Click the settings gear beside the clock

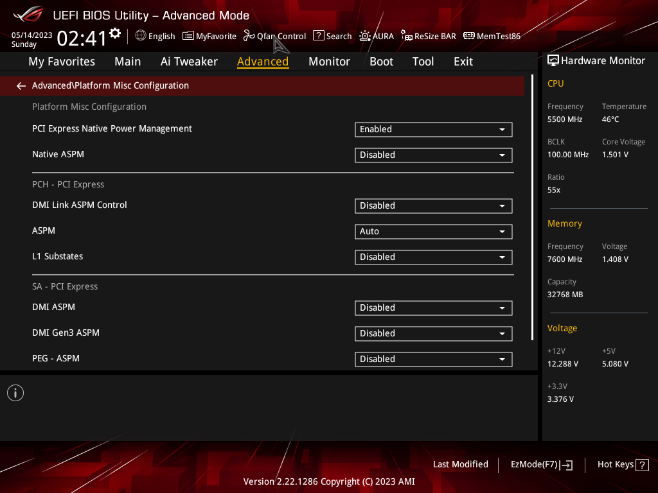click(115, 33)
